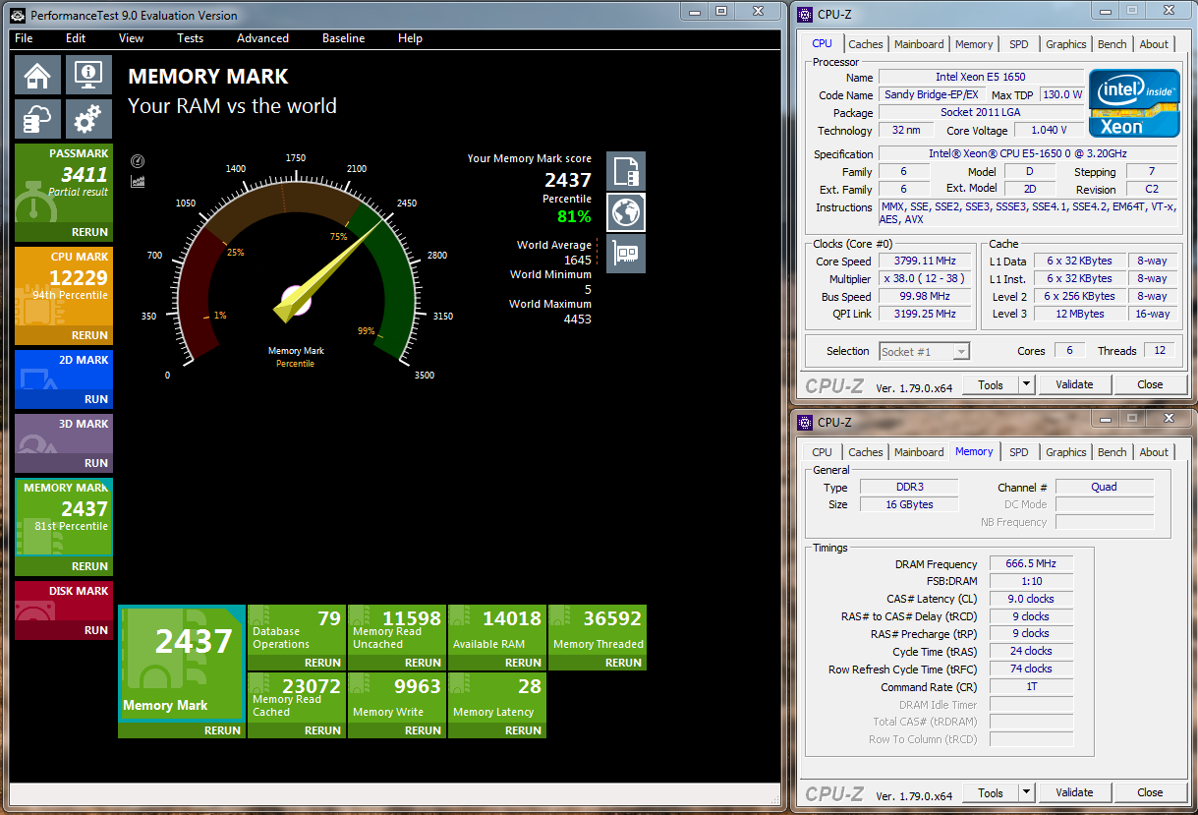Click RUN on the 2D MARK tile

(x=96, y=399)
